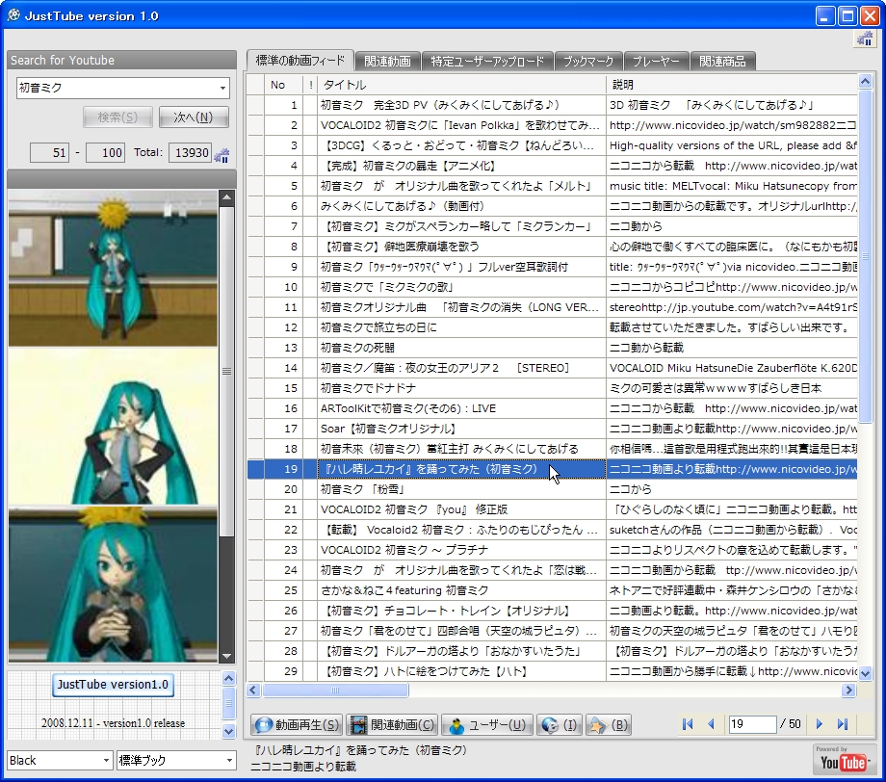Switch to the プレーヤー tab

[x=656, y=61]
